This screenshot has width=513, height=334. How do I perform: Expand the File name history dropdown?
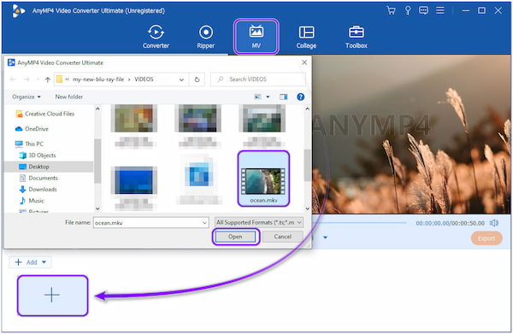204,223
